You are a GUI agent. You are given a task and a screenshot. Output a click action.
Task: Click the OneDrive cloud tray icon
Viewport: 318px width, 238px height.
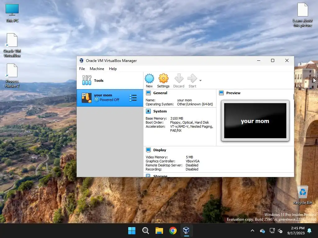[262, 231]
